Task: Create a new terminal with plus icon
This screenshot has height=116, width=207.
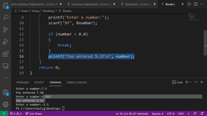Action: (x=187, y=82)
